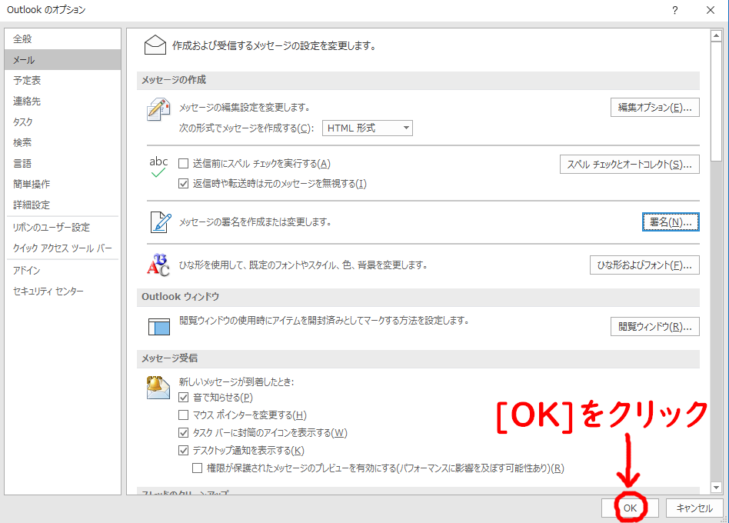729x523 pixels.
Task: Enable 送信前にスペル チェックを実行する checkbox
Action: 184,164
